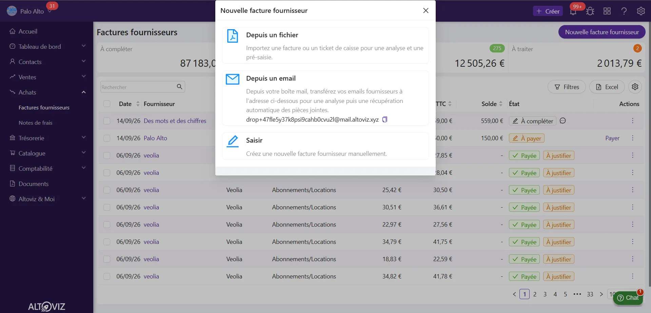
Task: Open actions menu for the 22,59 € invoice
Action: point(633,259)
